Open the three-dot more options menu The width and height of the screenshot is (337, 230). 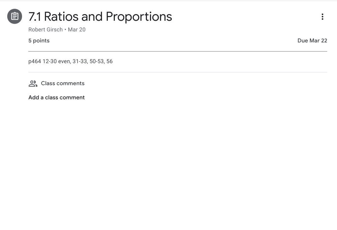pos(322,17)
